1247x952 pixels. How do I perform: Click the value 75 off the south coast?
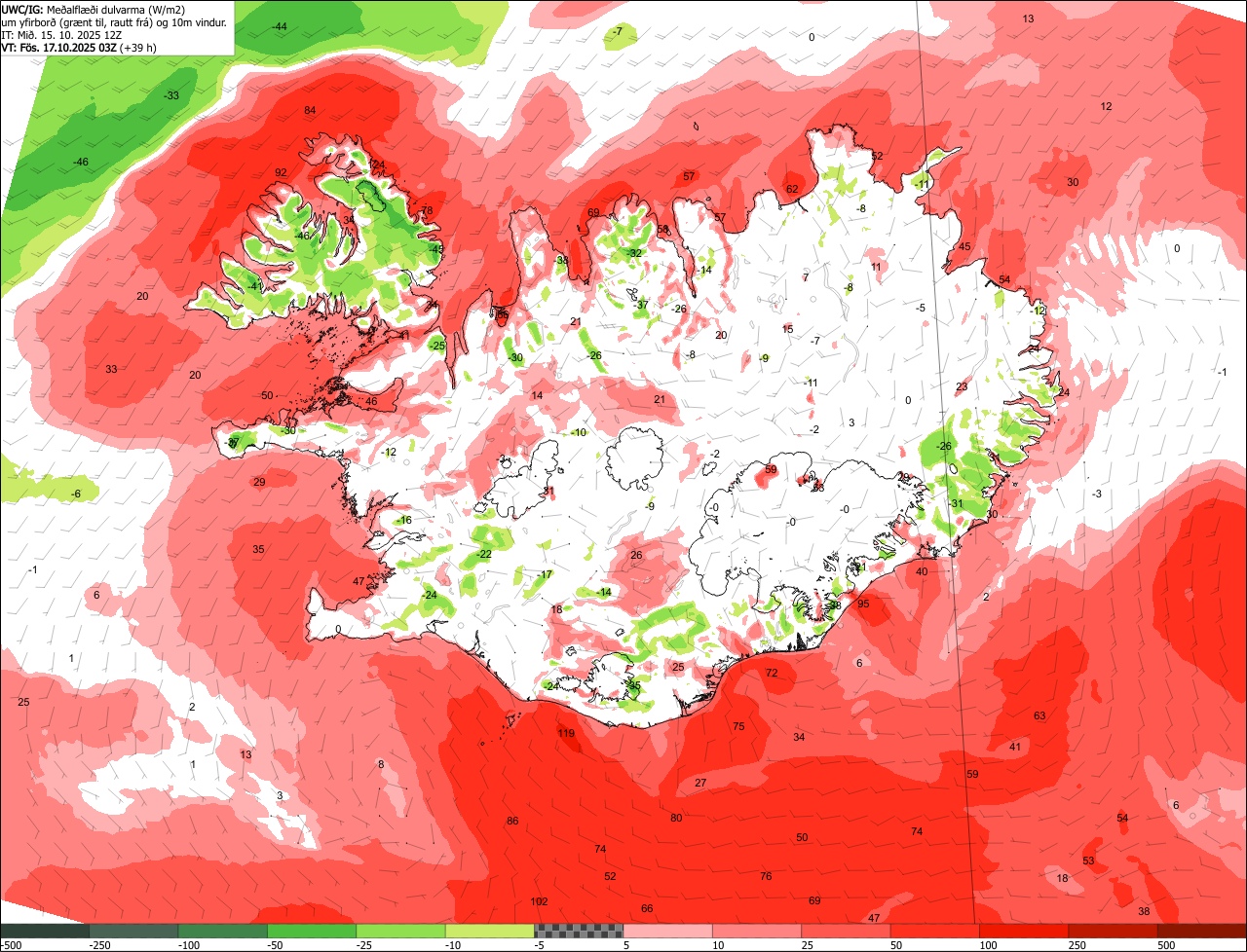738,726
